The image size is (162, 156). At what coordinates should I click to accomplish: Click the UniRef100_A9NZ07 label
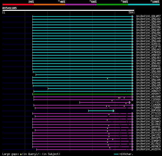148,91
